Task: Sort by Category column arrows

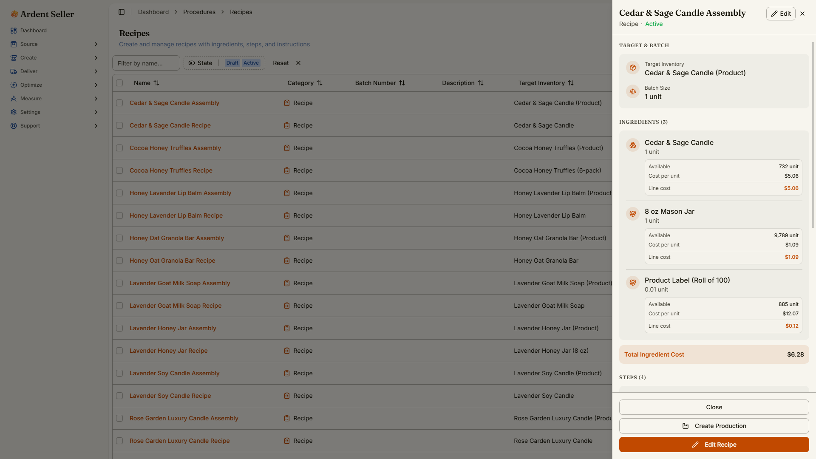Action: click(x=320, y=83)
